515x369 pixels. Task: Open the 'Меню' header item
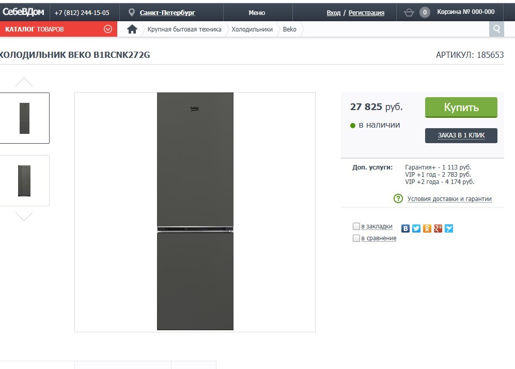[257, 12]
